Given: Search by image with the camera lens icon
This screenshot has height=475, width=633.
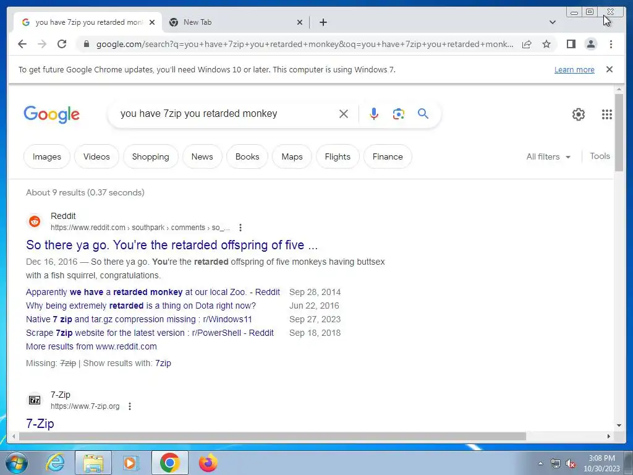Looking at the screenshot, I should (399, 114).
